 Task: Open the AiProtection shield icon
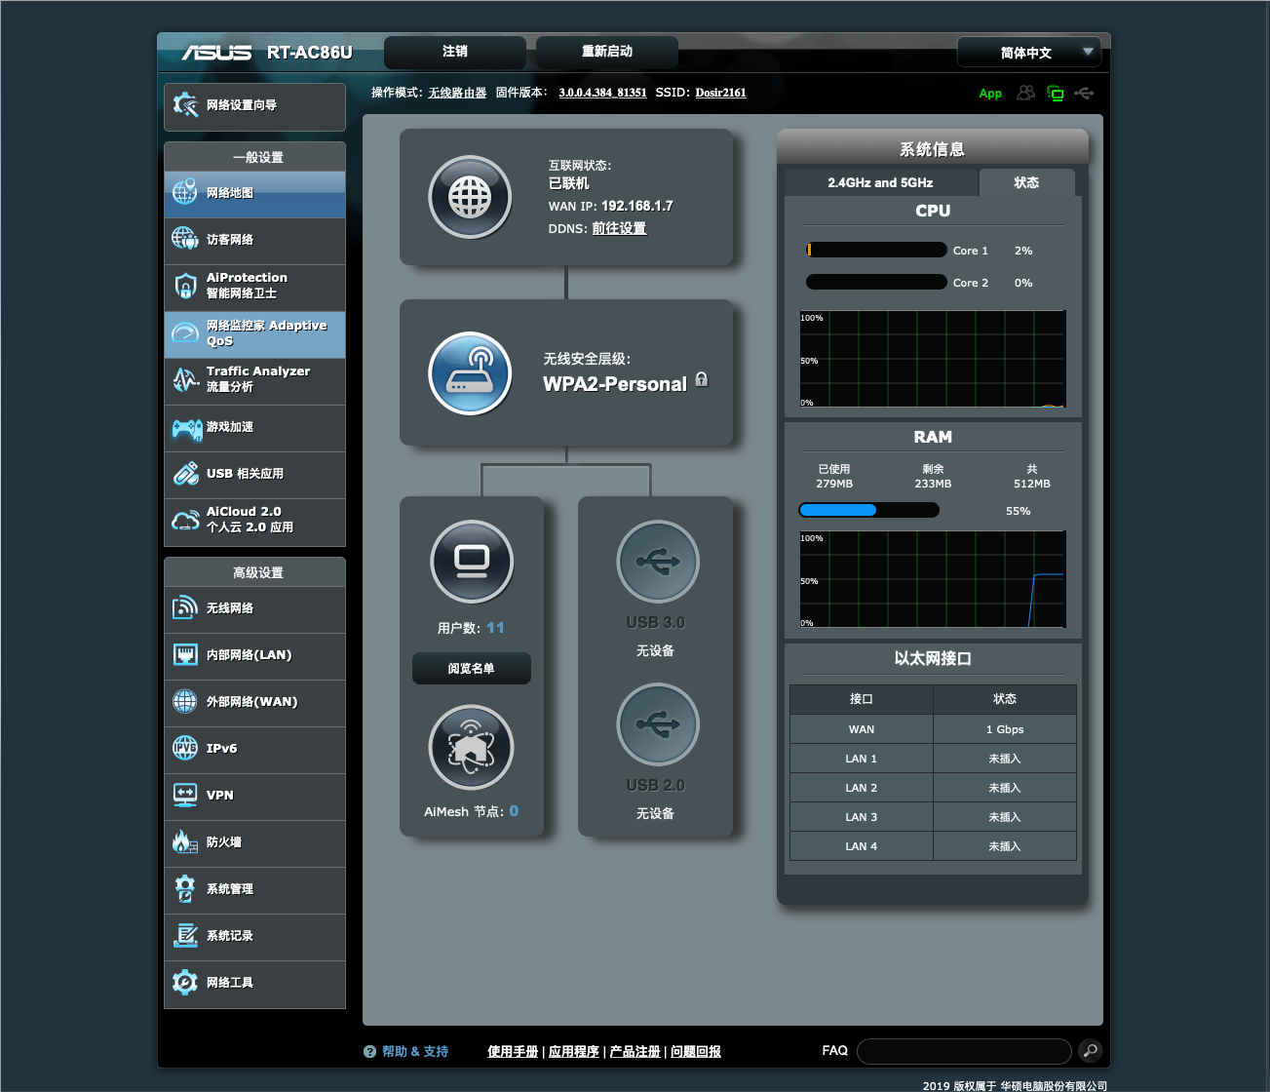click(x=185, y=286)
